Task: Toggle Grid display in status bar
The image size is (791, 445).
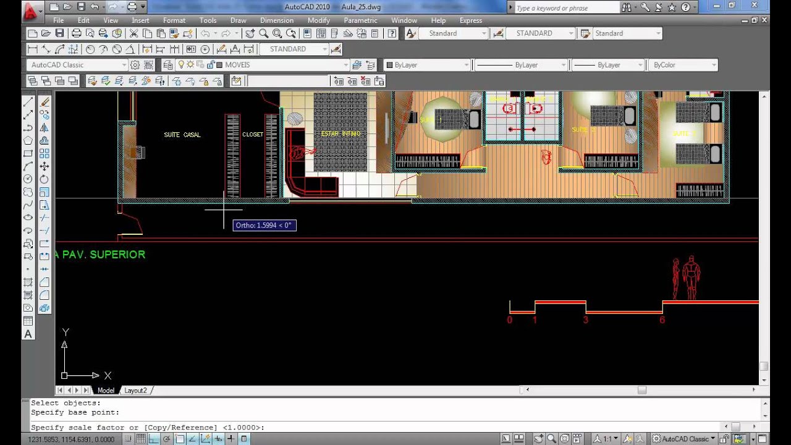Action: (141, 439)
